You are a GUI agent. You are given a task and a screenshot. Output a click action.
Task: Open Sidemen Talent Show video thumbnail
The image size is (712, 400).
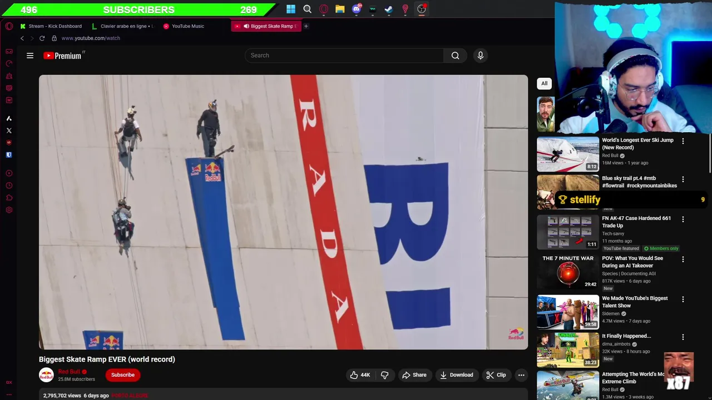click(x=568, y=312)
